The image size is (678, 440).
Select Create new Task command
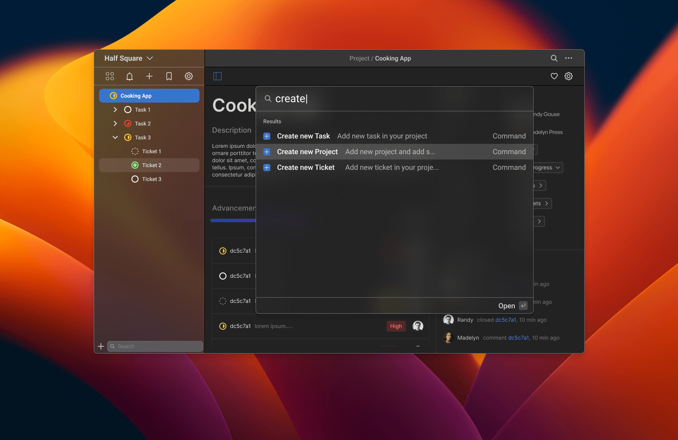(x=395, y=136)
